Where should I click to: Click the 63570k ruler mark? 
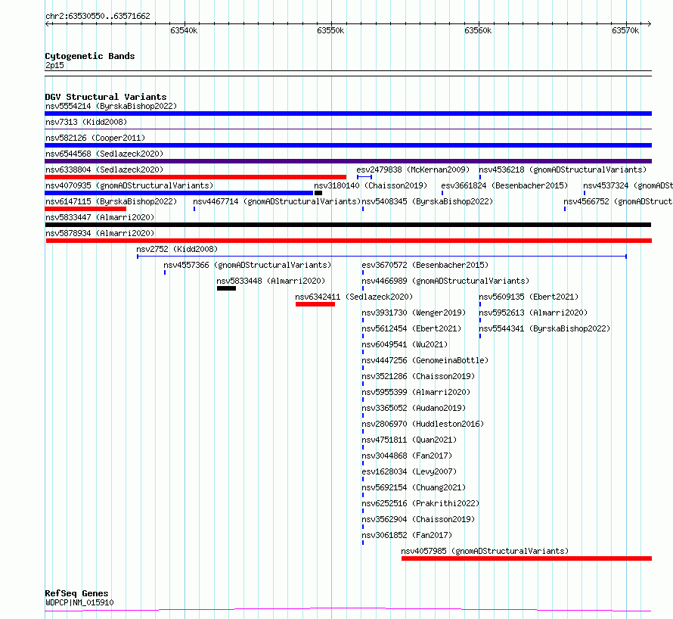tap(625, 30)
